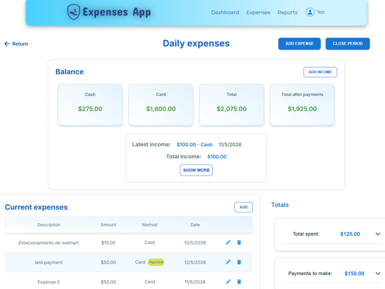The height and width of the screenshot is (289, 385).
Task: Click the Payment badge on test payment
Action: (x=156, y=262)
